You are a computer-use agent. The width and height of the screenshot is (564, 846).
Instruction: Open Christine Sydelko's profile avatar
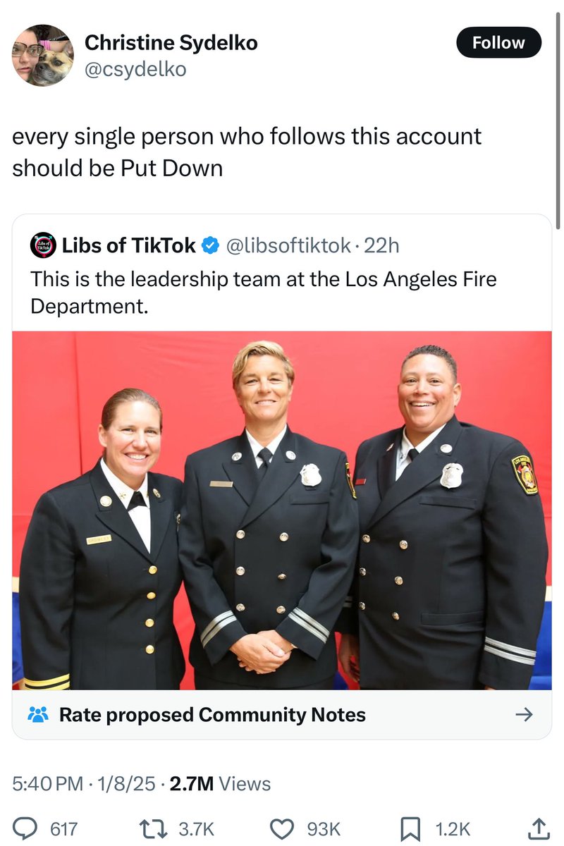43,55
